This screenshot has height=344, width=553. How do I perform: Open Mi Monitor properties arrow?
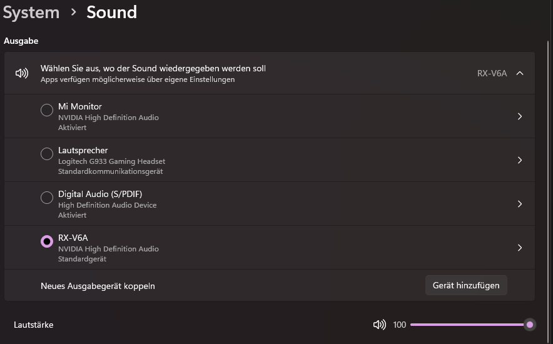[520, 116]
